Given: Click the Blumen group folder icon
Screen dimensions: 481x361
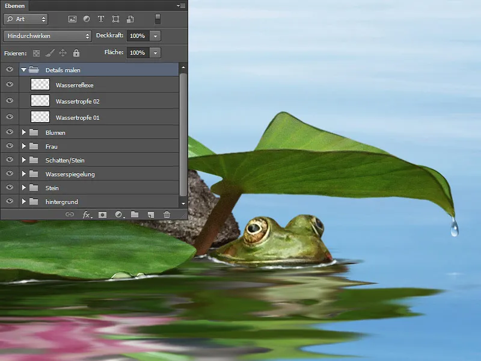Looking at the screenshot, I should 34,132.
